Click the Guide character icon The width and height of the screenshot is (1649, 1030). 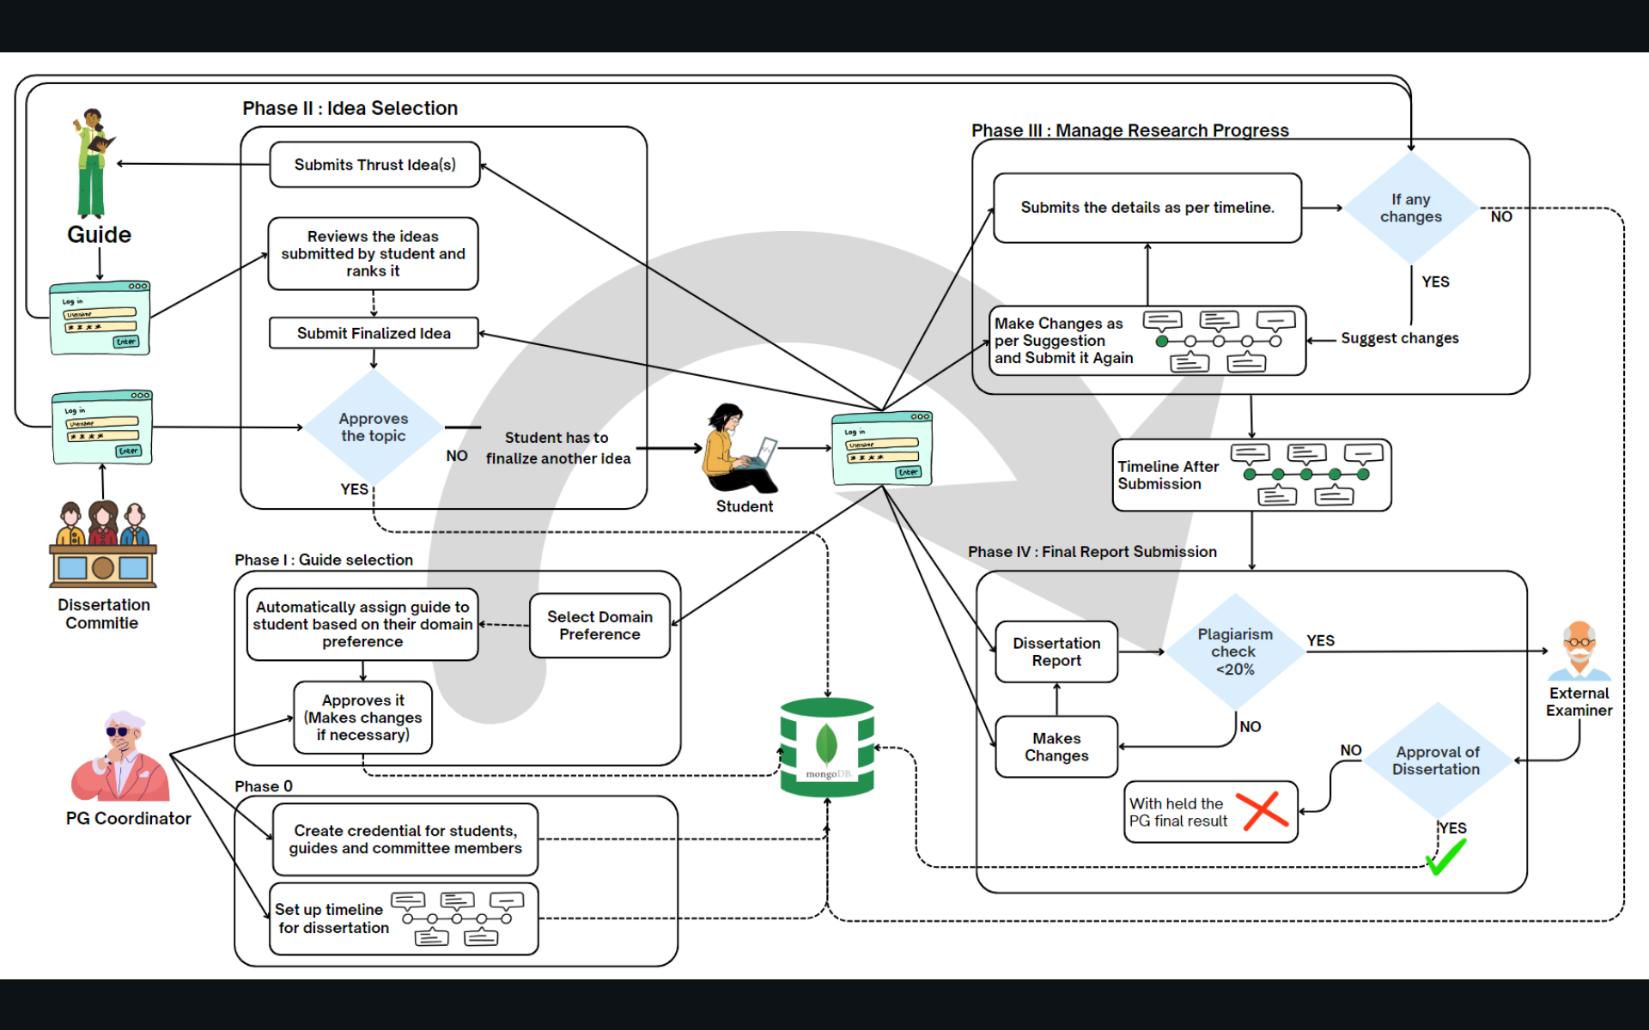(x=93, y=163)
